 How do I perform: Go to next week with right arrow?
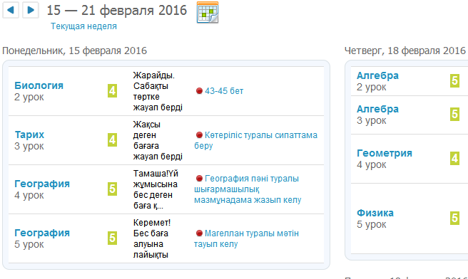(x=31, y=10)
